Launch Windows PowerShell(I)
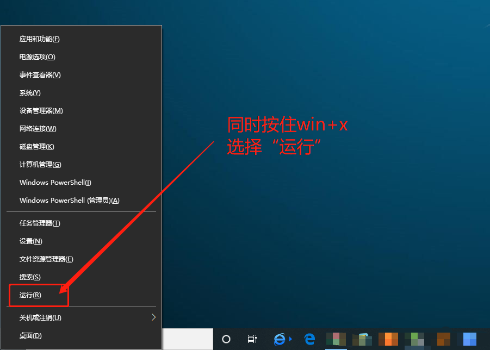 tap(81, 183)
